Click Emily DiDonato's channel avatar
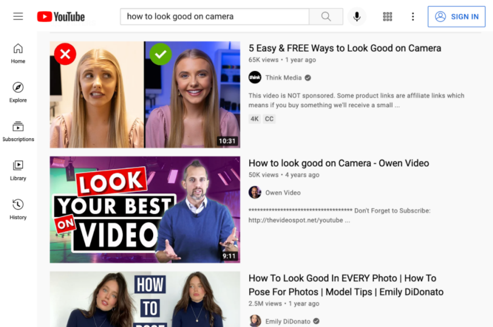493x327 pixels. 255,321
